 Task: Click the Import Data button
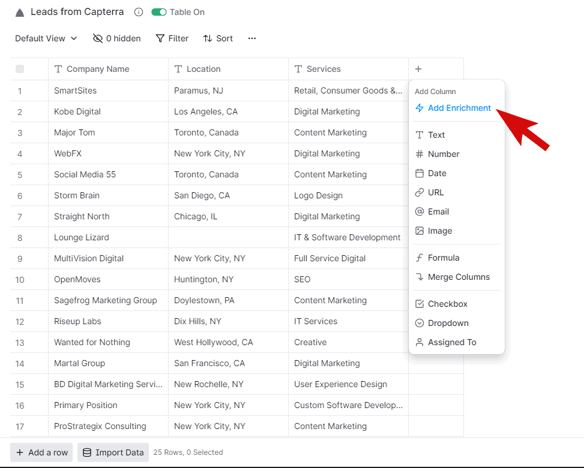click(113, 452)
